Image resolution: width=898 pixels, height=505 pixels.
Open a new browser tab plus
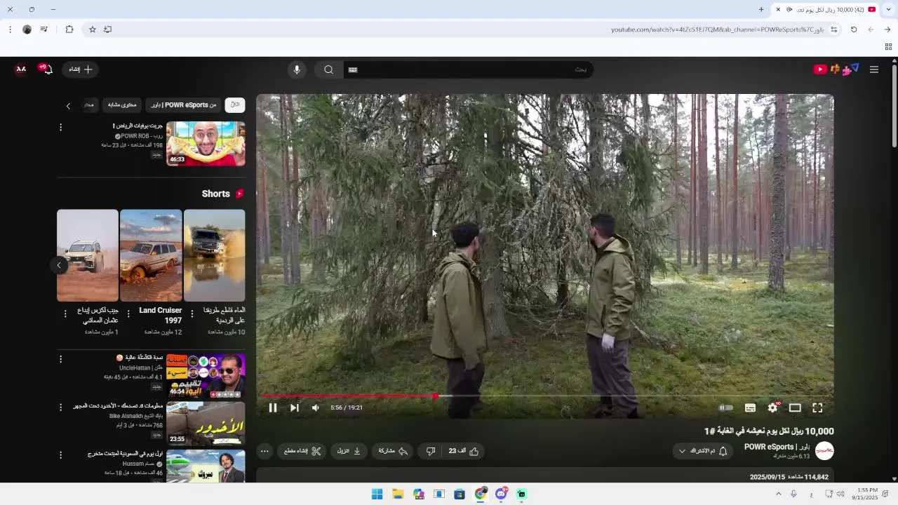click(761, 9)
